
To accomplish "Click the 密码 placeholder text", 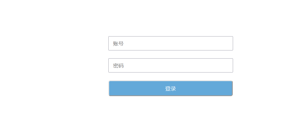I will [x=118, y=66].
